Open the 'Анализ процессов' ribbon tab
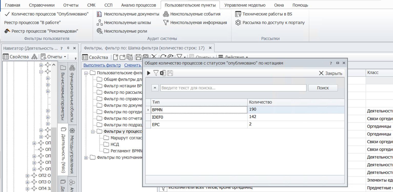Screen dimensions: 393x192 (138, 5)
